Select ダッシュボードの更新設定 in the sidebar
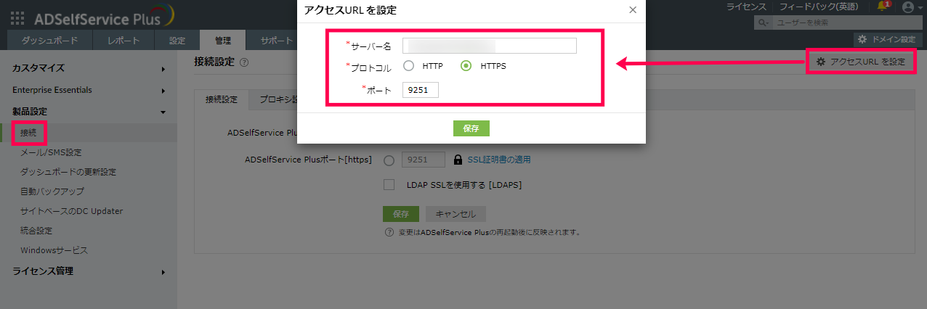 pyautogui.click(x=68, y=172)
